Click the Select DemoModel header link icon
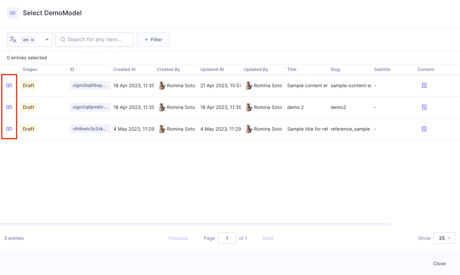The height and width of the screenshot is (275, 460). pyautogui.click(x=13, y=13)
